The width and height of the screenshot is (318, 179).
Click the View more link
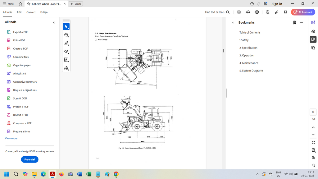(x=11, y=138)
